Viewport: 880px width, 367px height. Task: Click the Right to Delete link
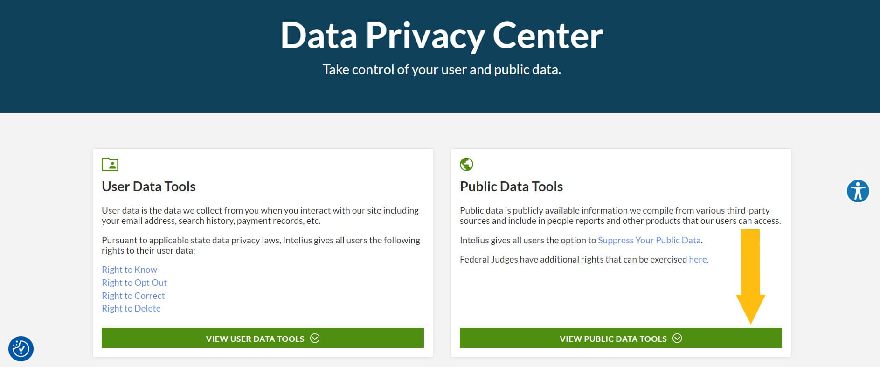131,308
